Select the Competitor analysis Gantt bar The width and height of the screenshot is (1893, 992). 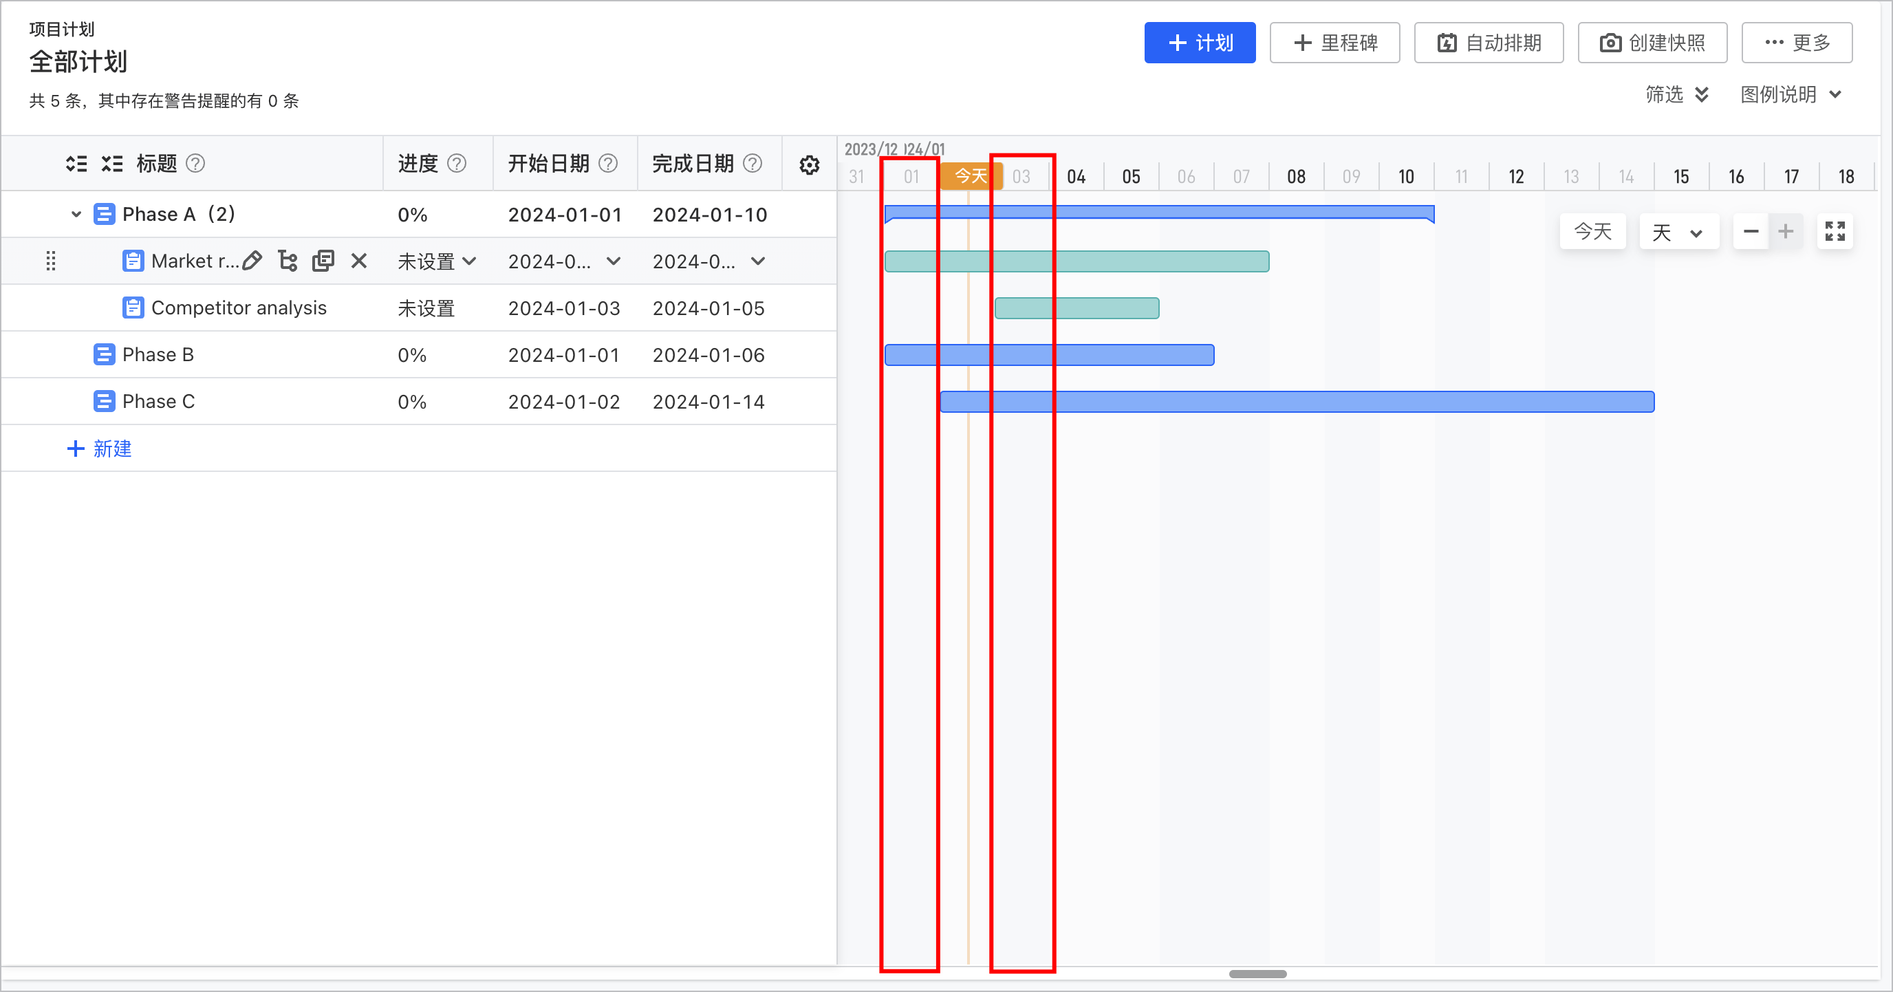[x=1077, y=308]
